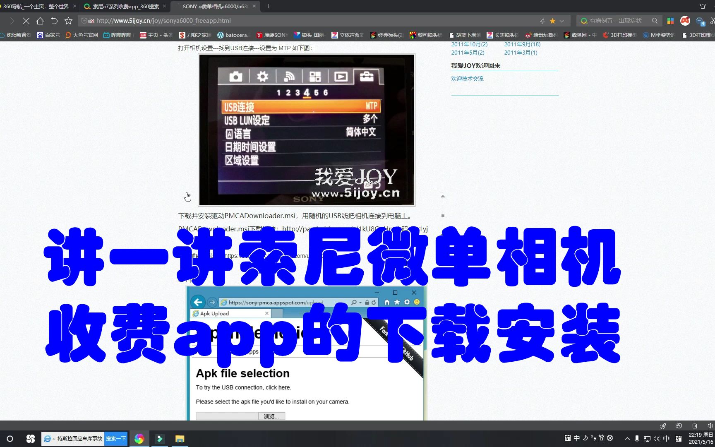Click the 搜索一下 taskbar button
Image resolution: width=715 pixels, height=447 pixels.
(115, 439)
